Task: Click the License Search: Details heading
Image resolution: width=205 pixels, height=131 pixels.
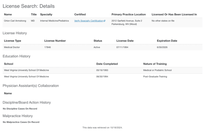Action: (x=29, y=6)
